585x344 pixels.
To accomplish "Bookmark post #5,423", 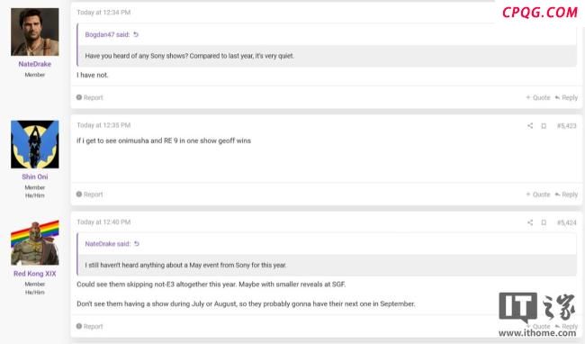I will click(x=544, y=126).
